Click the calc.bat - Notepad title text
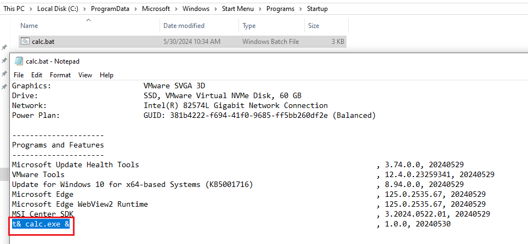This screenshot has width=528, height=244. pyautogui.click(x=53, y=61)
